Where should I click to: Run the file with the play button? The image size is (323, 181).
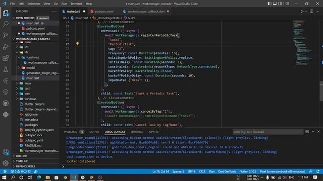pyautogui.click(x=302, y=11)
